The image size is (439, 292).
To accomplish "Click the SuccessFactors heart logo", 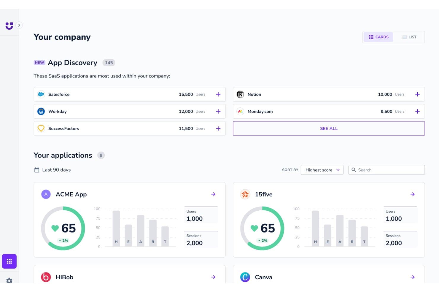I will (41, 128).
